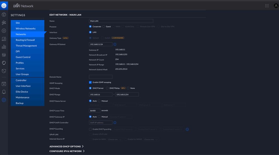
Task: Expand Advanced DHCP Options section
Action: tap(66, 146)
